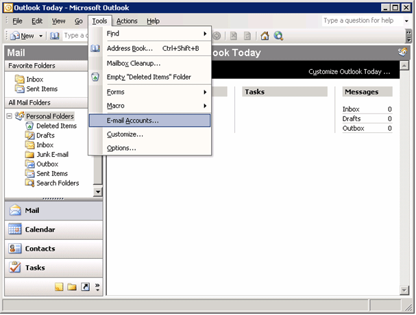Open the Actions menu
This screenshot has height=315, width=416.
pyautogui.click(x=127, y=21)
